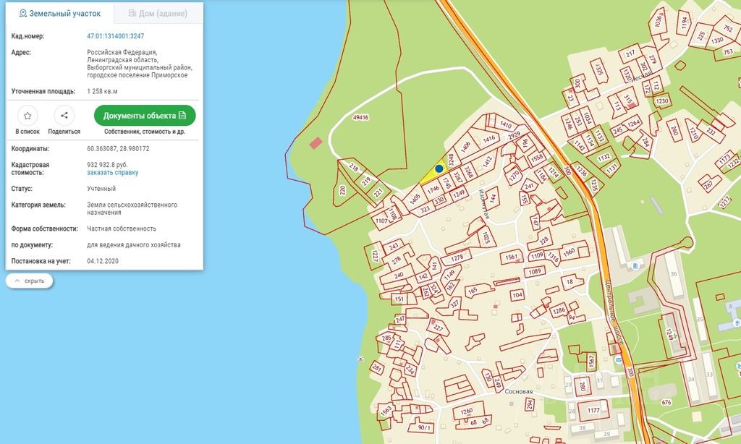Image resolution: width=741 pixels, height=444 pixels.
Task: Open cadastral number link 47:01:1314001:3247
Action: click(115, 36)
